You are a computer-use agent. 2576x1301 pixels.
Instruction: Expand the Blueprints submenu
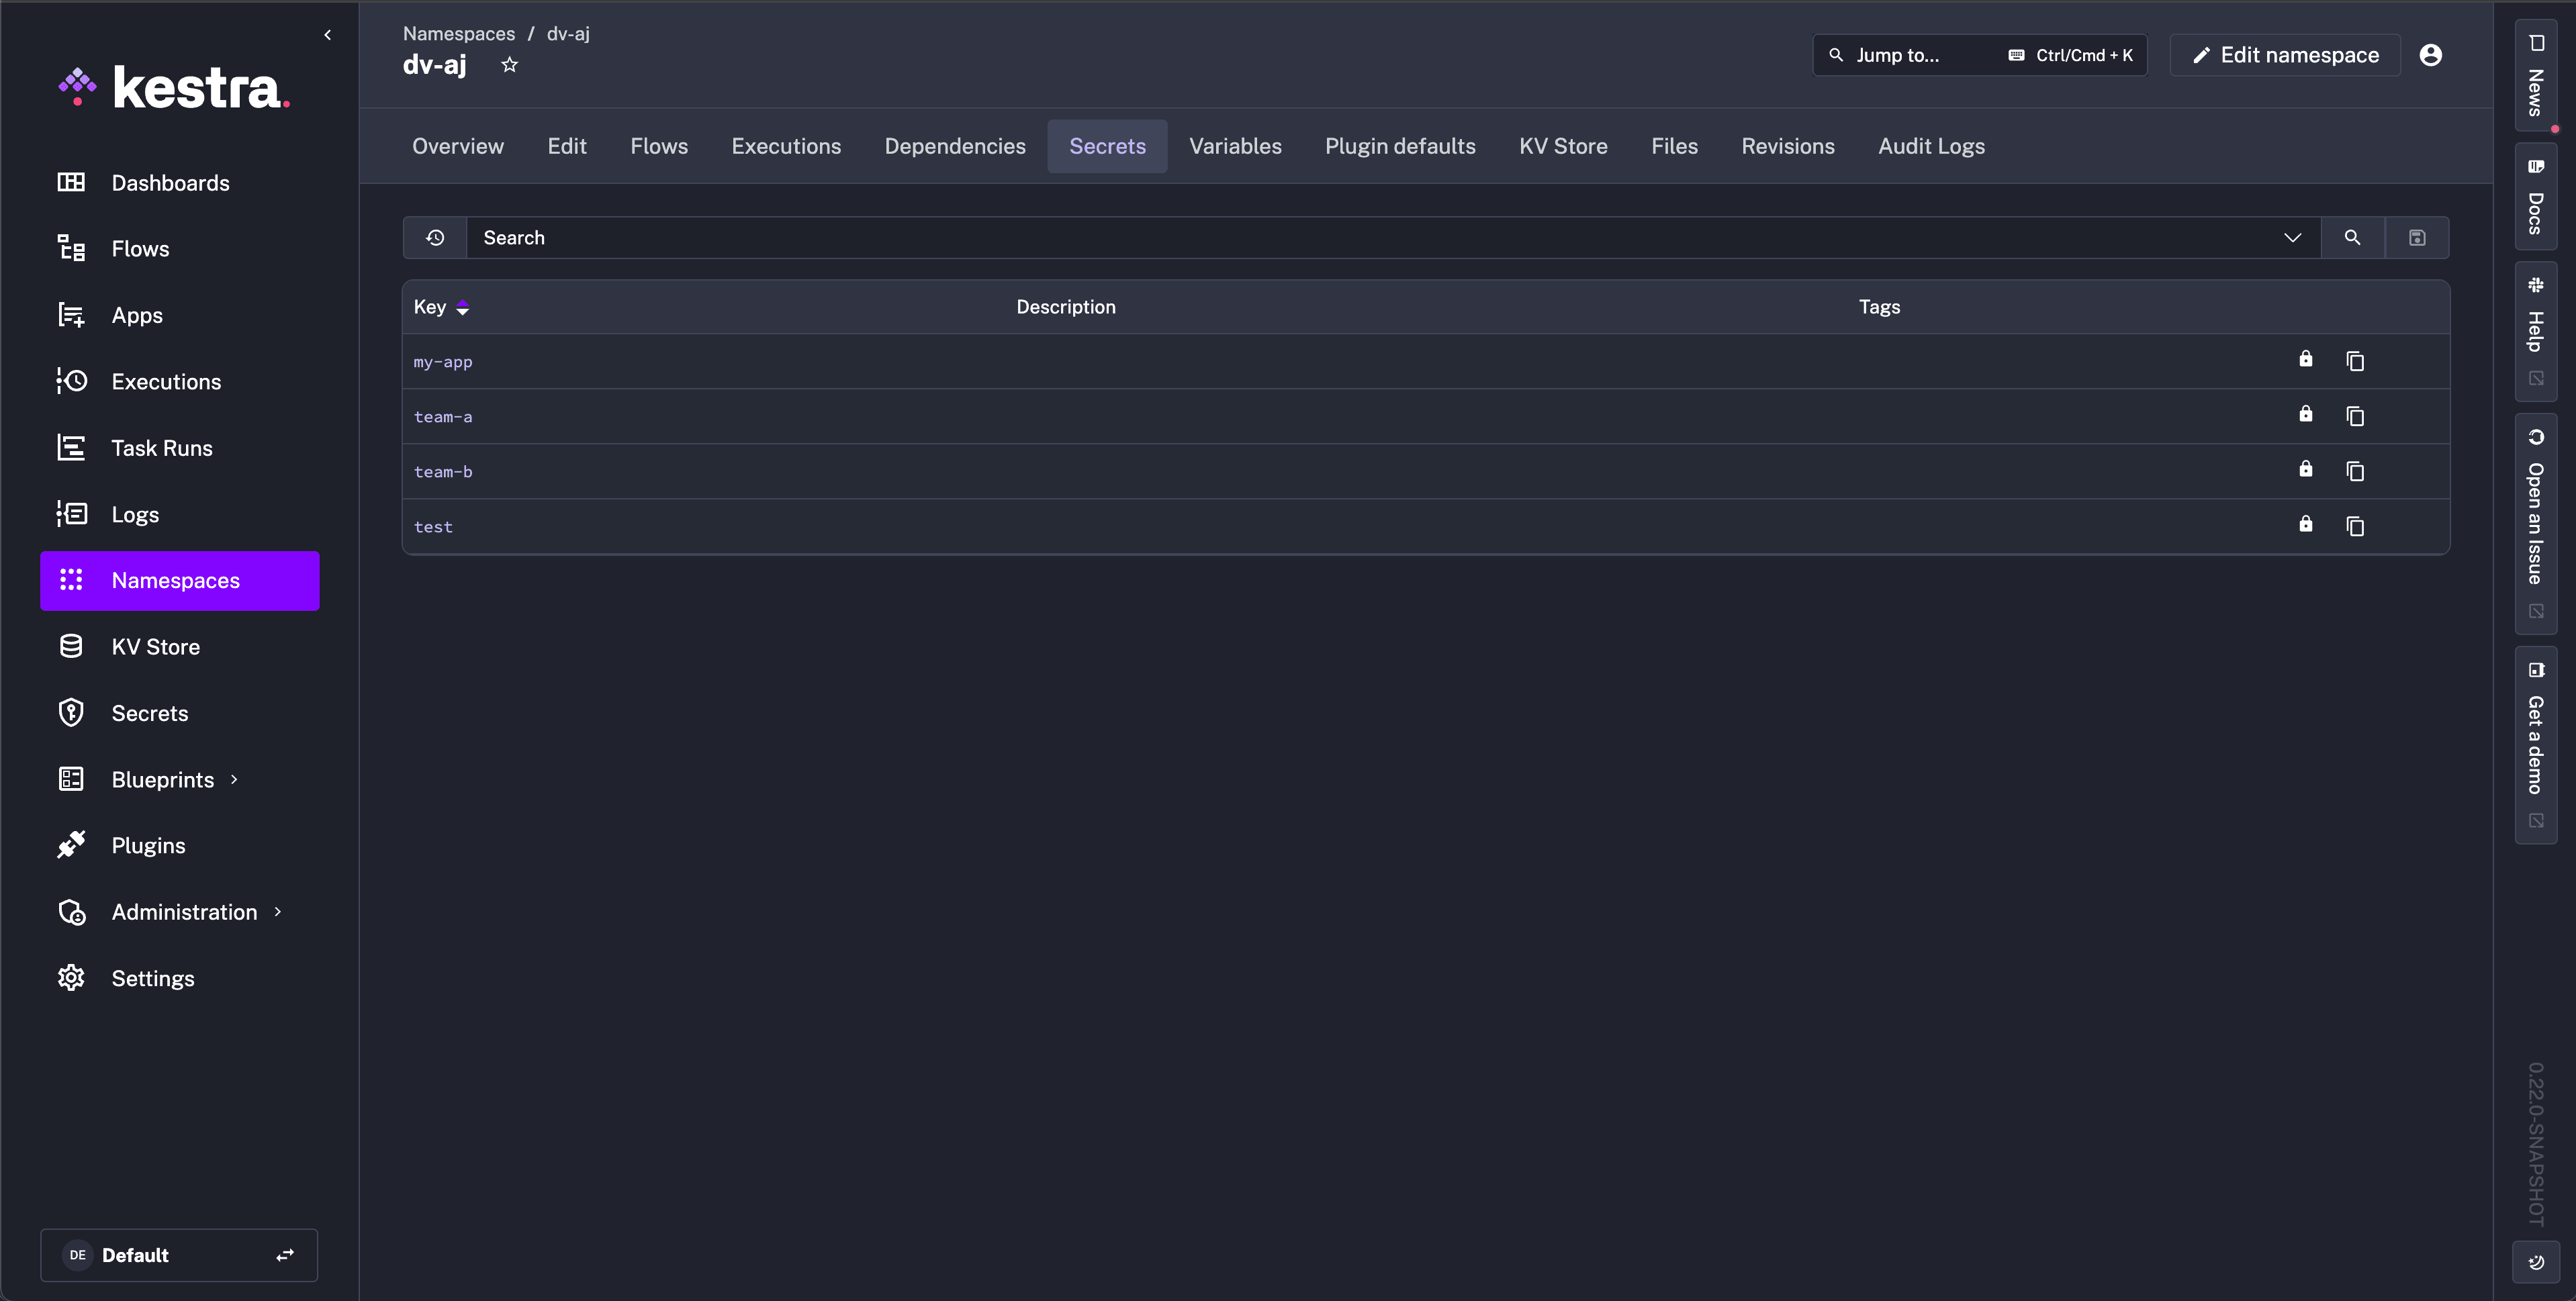click(234, 780)
